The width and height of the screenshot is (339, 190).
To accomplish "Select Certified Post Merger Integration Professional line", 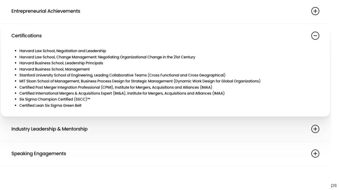I will [116, 87].
